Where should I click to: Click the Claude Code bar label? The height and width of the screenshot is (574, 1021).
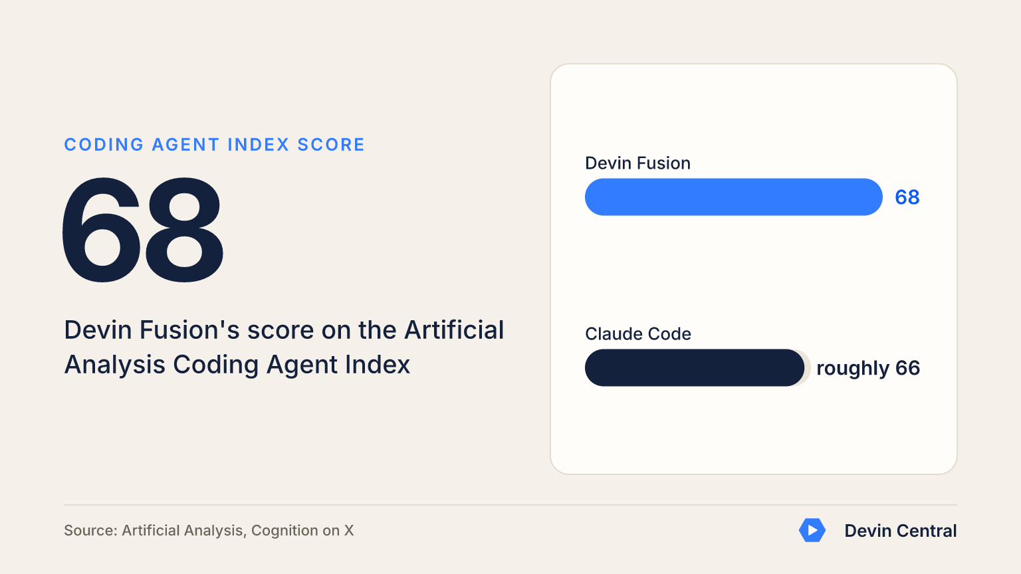click(x=638, y=334)
